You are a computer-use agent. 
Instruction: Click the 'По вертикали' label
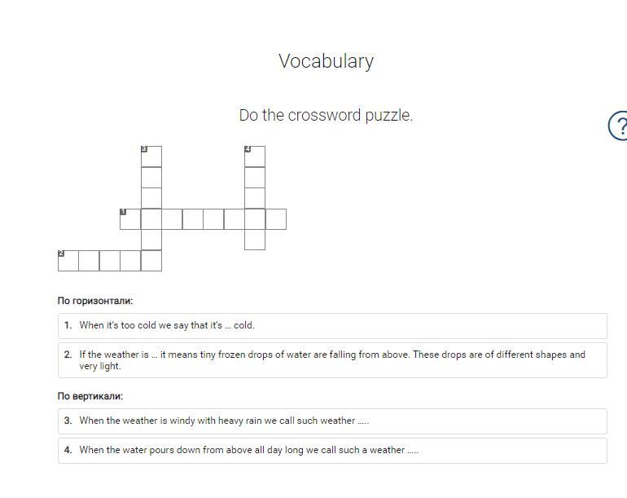(x=90, y=396)
